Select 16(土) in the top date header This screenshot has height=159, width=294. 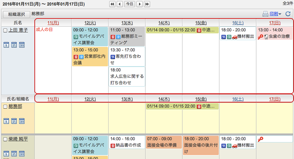click(238, 23)
